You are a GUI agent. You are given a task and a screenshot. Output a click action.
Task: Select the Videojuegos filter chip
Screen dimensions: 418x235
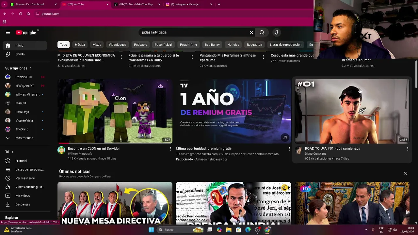118,45
